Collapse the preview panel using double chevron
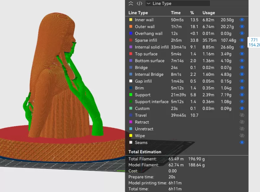 130,3
